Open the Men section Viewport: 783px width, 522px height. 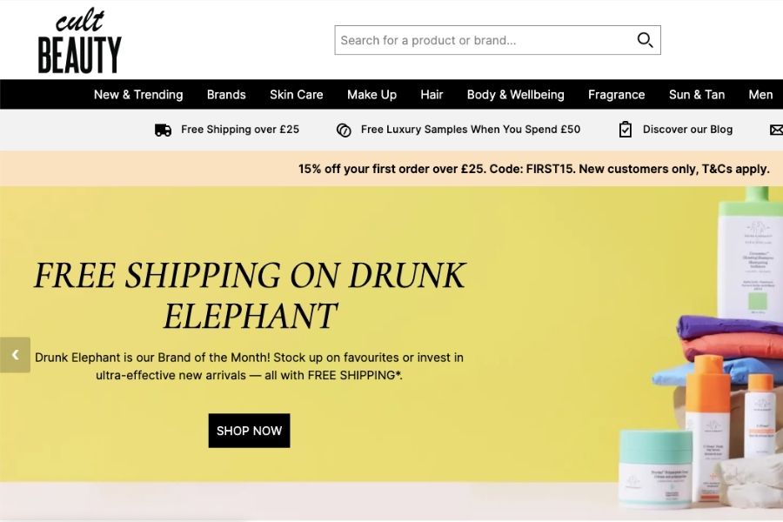[760, 94]
